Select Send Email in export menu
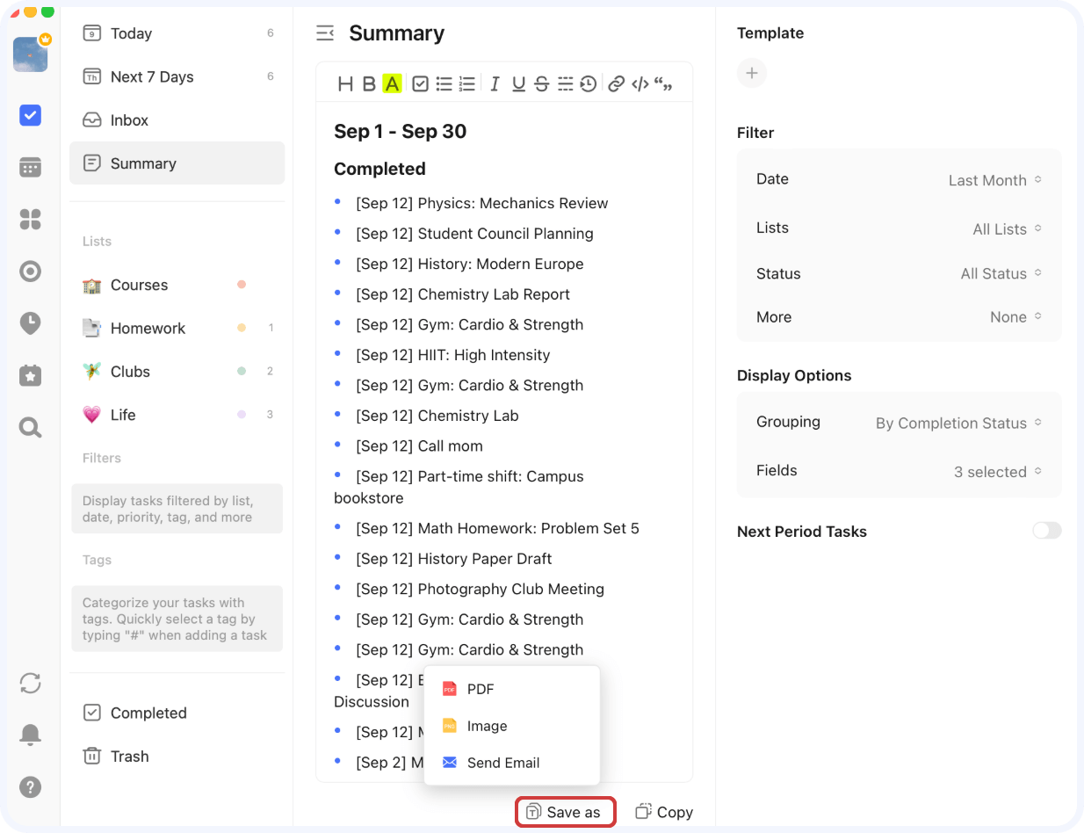 click(x=502, y=763)
